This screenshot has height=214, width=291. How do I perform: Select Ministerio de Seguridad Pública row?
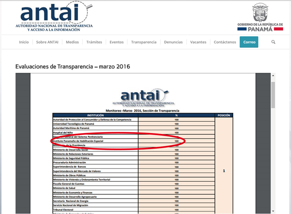tap(134, 159)
